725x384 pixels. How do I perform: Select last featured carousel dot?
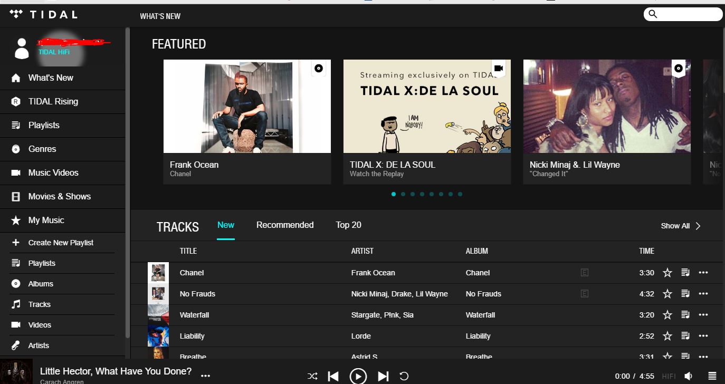tap(460, 194)
